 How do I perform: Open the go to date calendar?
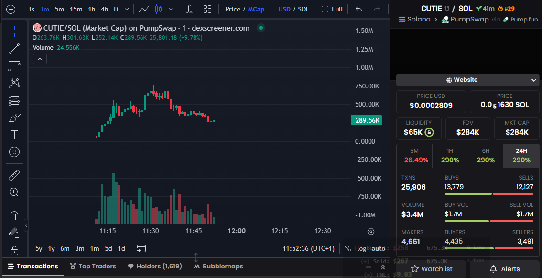(141, 248)
